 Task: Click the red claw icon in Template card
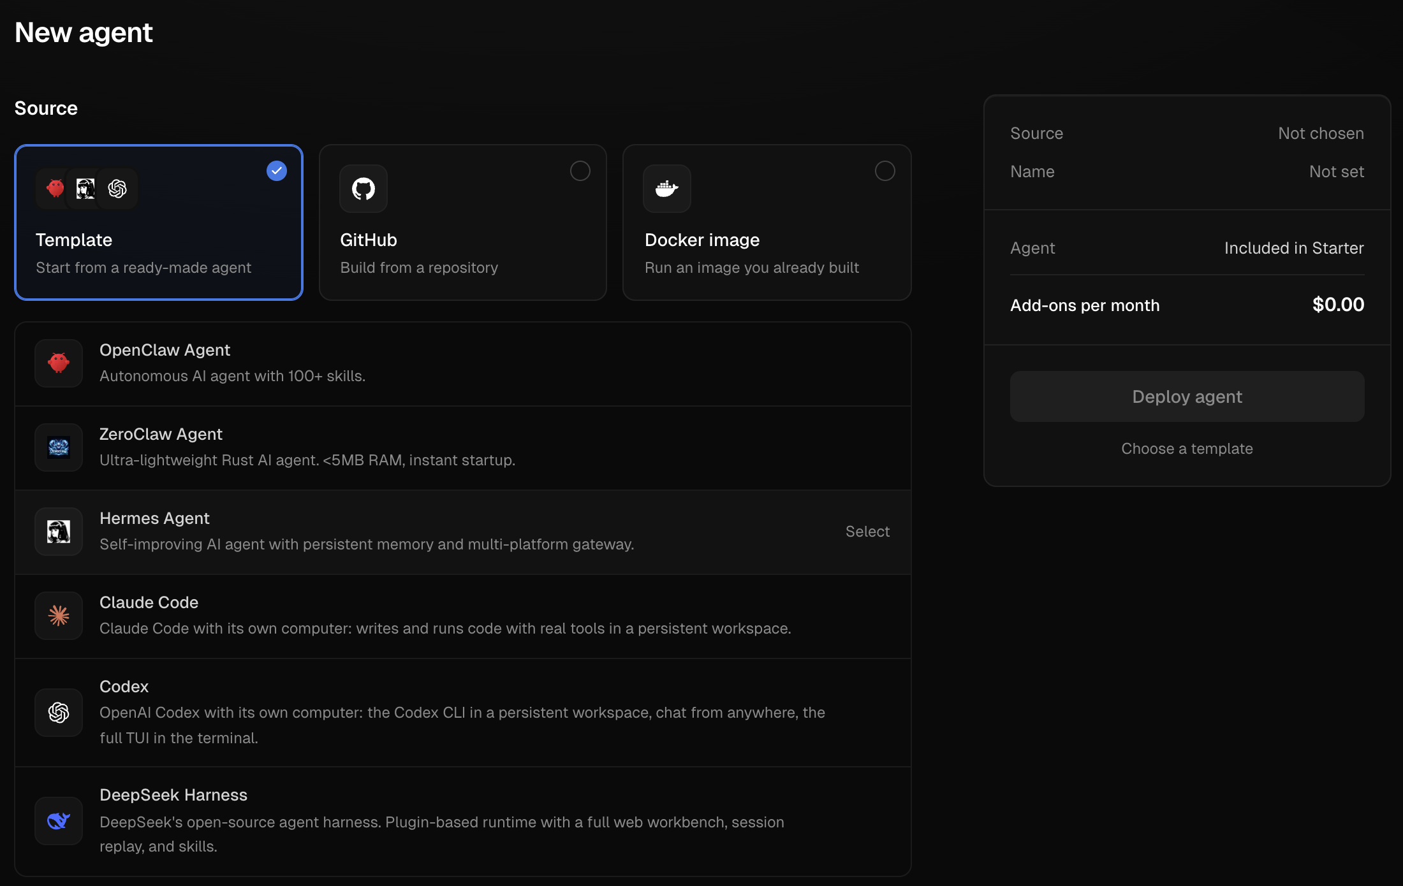click(55, 189)
